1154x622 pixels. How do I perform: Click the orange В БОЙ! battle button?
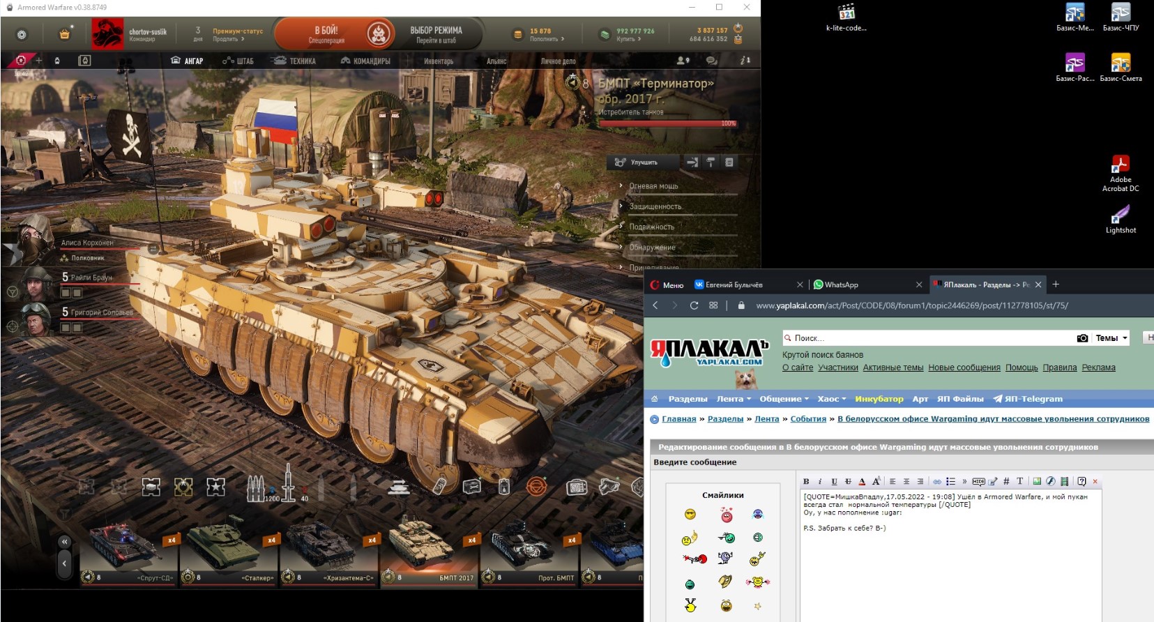click(335, 34)
